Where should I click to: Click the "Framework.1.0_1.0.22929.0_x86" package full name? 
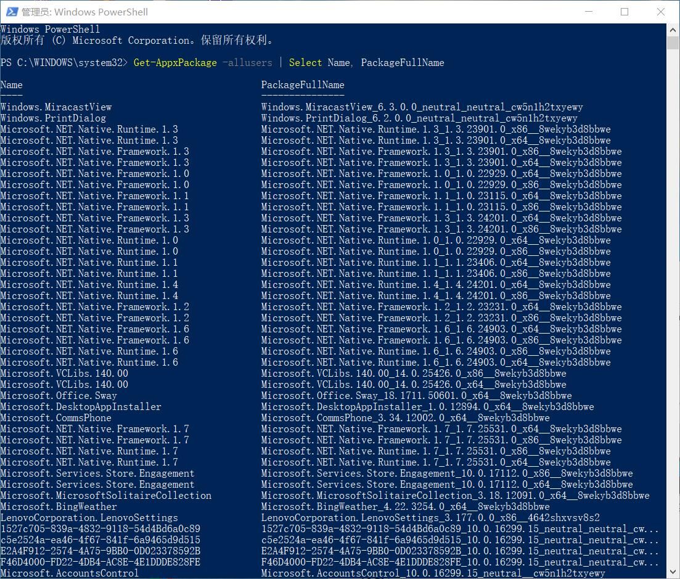coord(441,185)
